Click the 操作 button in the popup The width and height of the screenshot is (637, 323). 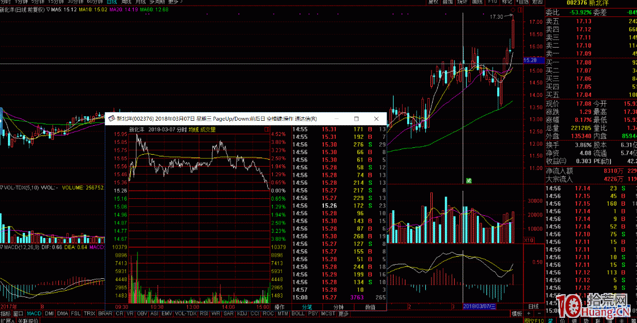click(280, 307)
